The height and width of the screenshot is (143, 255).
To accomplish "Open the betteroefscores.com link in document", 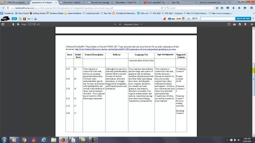I will pyautogui.click(x=126, y=49).
